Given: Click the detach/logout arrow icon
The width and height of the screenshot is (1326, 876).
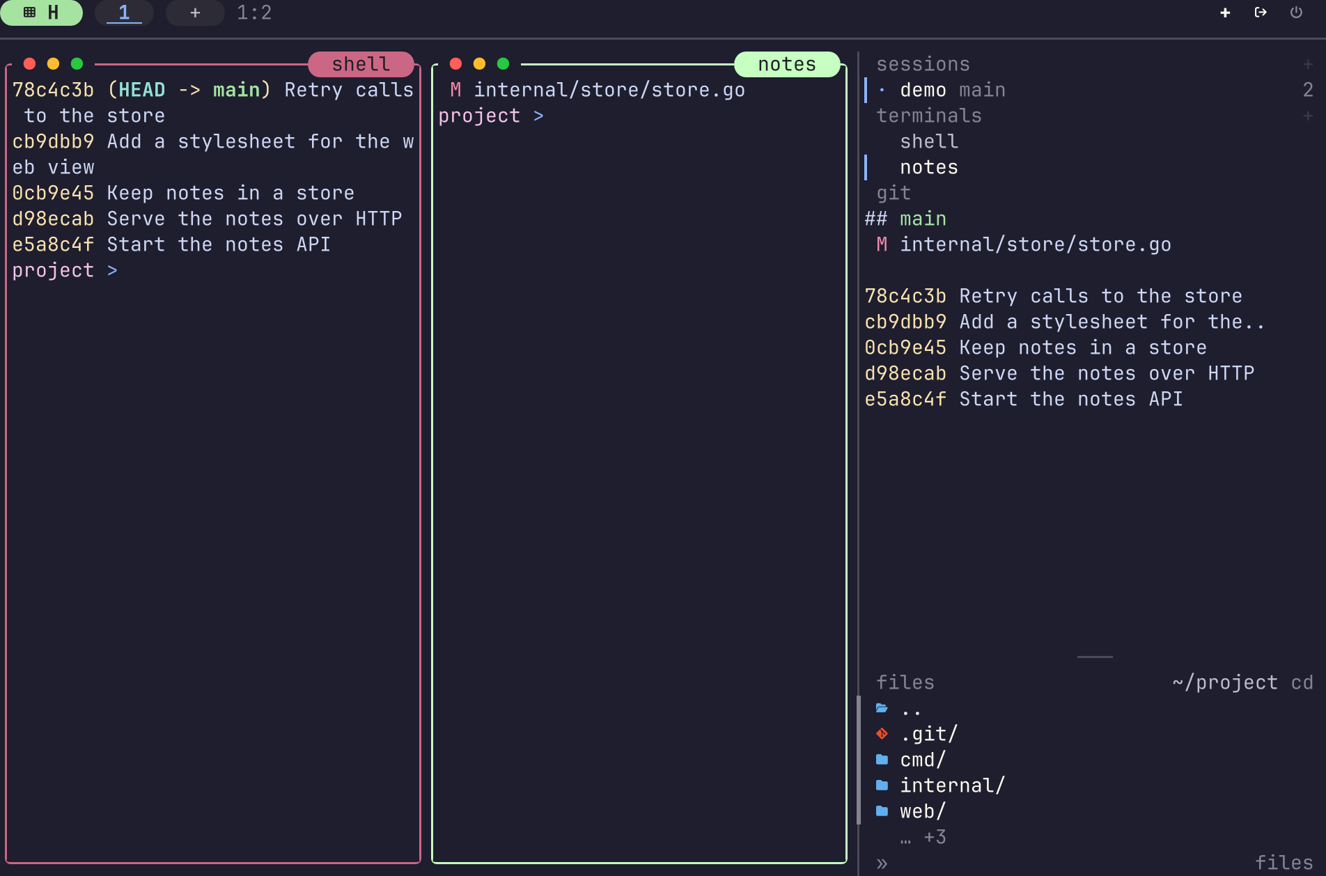Looking at the screenshot, I should (1261, 13).
